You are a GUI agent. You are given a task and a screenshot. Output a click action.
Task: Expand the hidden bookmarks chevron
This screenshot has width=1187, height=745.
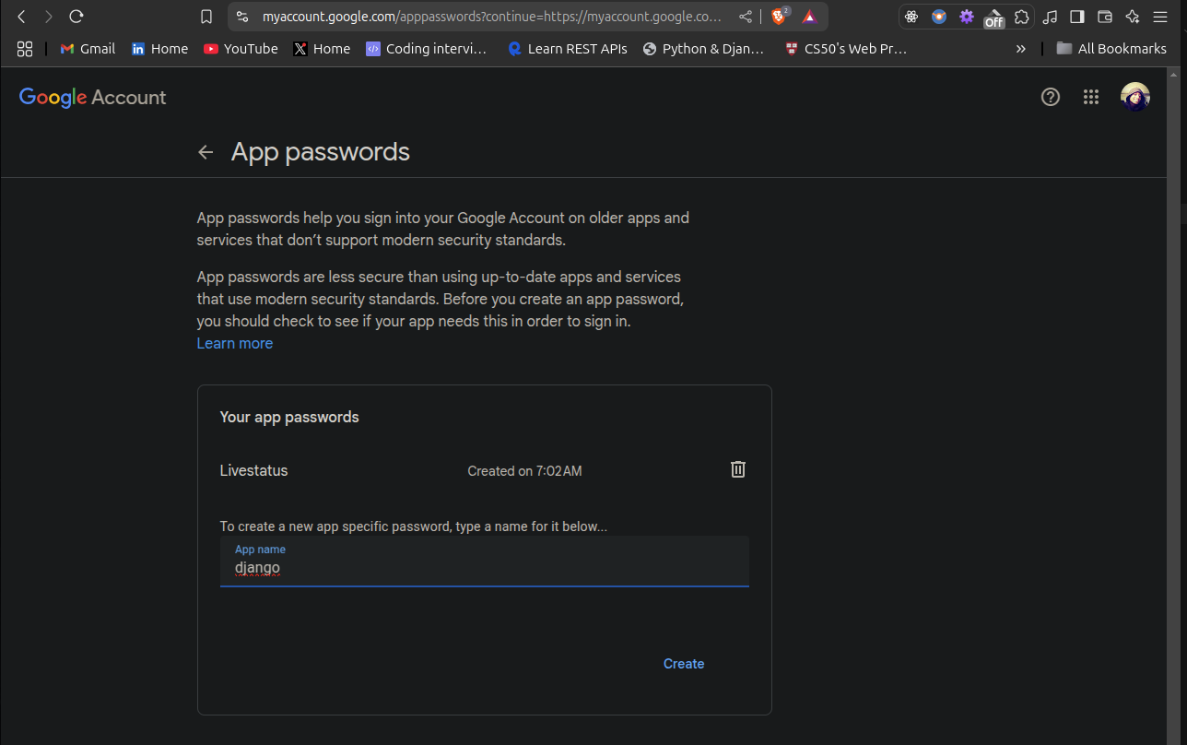(1020, 49)
